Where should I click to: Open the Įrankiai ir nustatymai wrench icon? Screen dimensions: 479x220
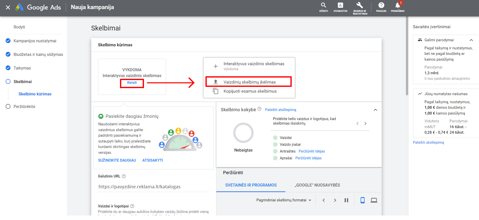click(360, 5)
